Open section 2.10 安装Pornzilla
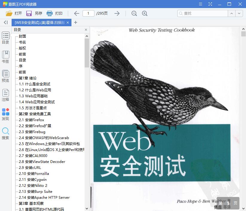The width and height of the screenshot is (246, 211). [34, 174]
